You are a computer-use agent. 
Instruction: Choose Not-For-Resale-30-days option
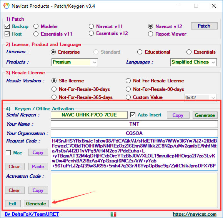pos(54,89)
